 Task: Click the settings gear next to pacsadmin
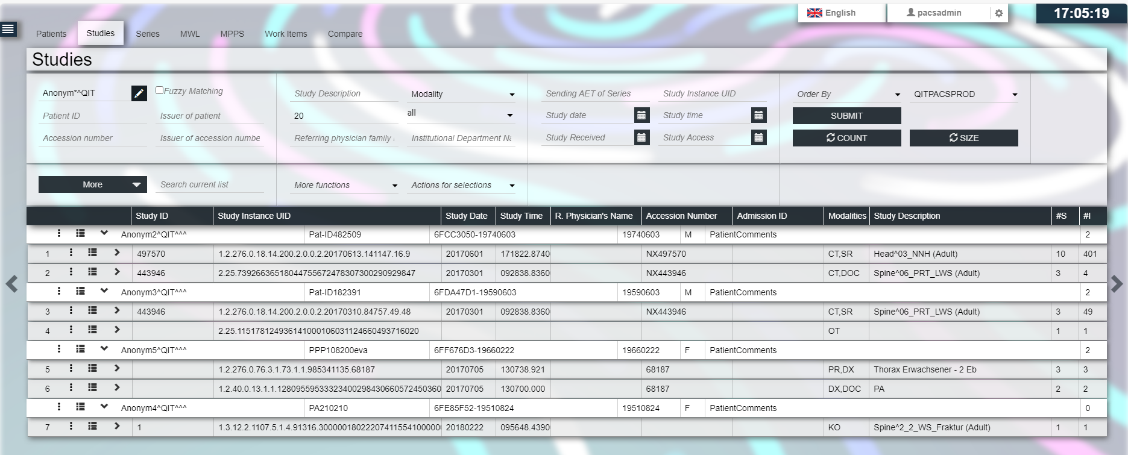(998, 13)
